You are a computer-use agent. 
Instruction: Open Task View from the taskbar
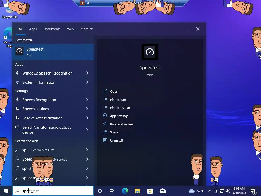[x=112, y=191]
